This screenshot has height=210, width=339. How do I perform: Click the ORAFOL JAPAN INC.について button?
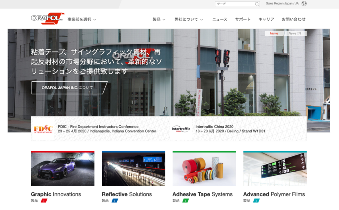coord(69,88)
